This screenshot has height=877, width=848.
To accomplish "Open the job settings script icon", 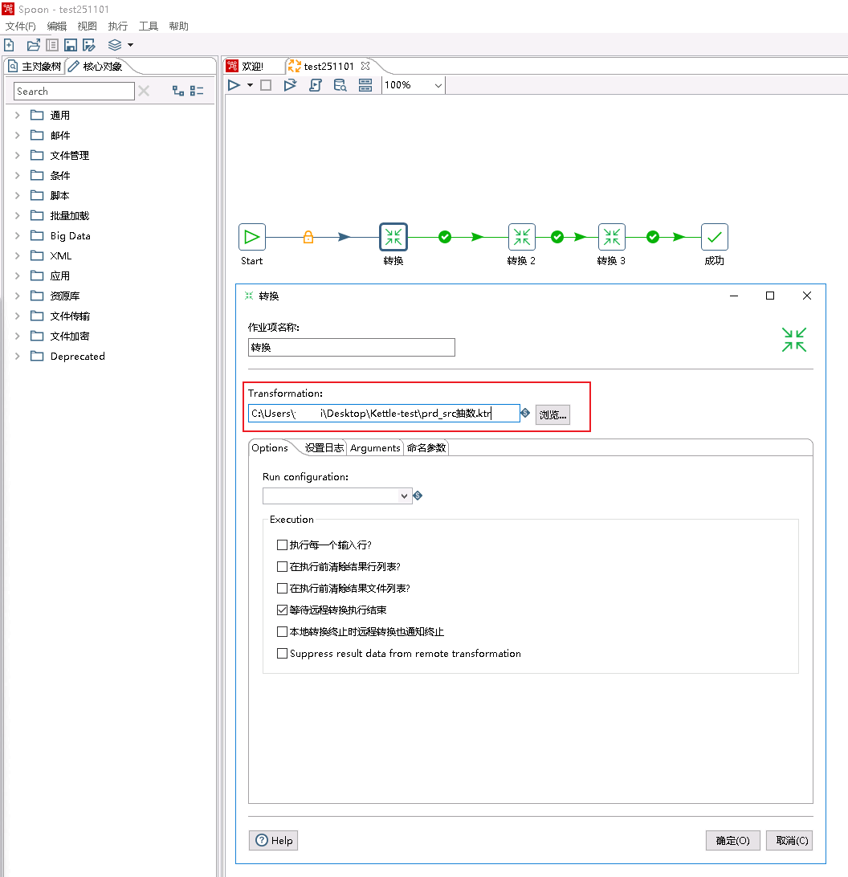I will [x=316, y=85].
